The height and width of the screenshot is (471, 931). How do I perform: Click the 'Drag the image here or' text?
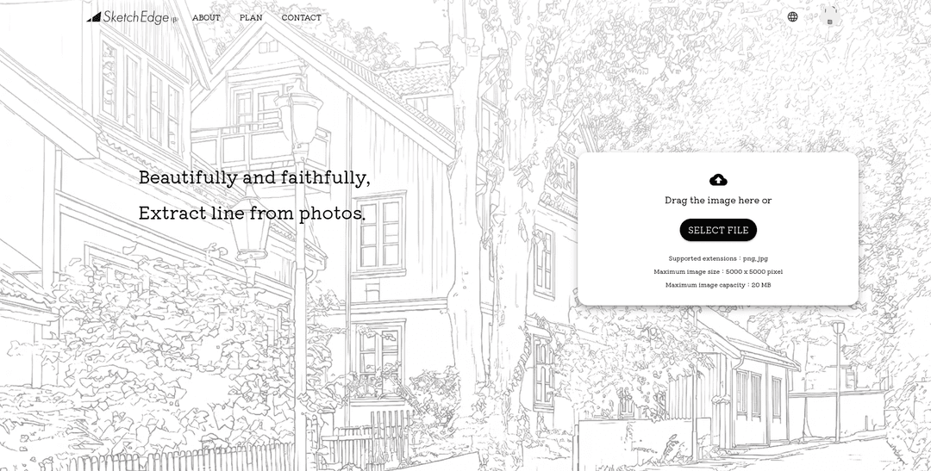tap(718, 201)
